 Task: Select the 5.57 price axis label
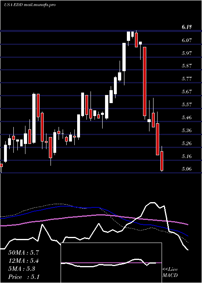click(x=187, y=104)
